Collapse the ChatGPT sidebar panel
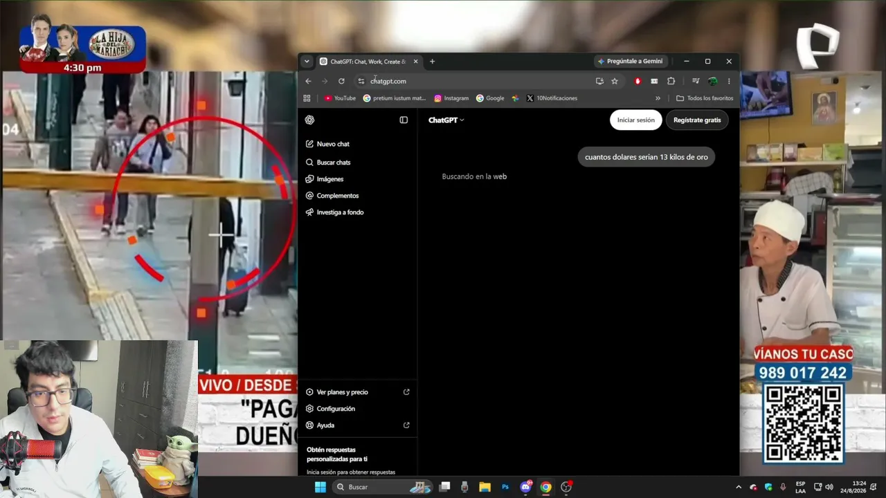 coord(404,120)
